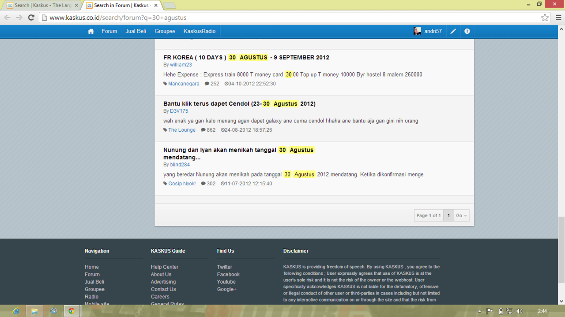
Task: Open author blind284 profile
Action: pos(180,165)
